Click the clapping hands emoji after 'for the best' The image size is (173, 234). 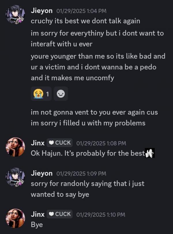pos(150,153)
